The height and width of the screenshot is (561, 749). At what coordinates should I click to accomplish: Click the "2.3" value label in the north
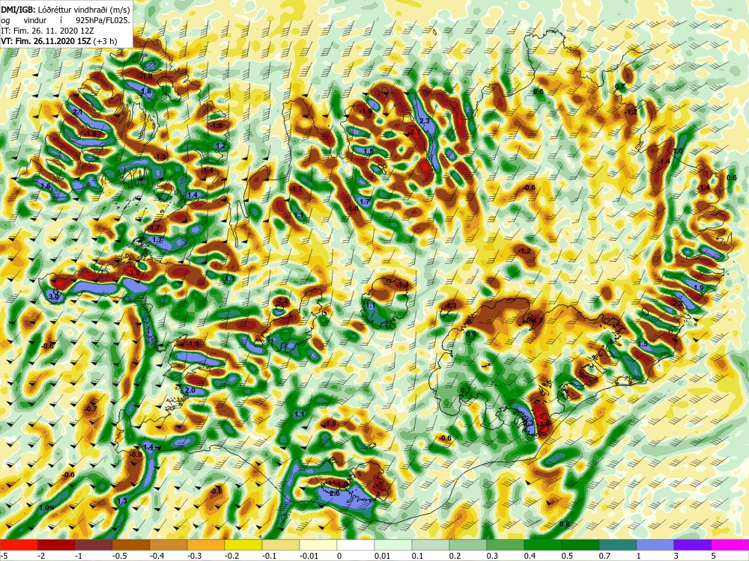click(x=424, y=121)
